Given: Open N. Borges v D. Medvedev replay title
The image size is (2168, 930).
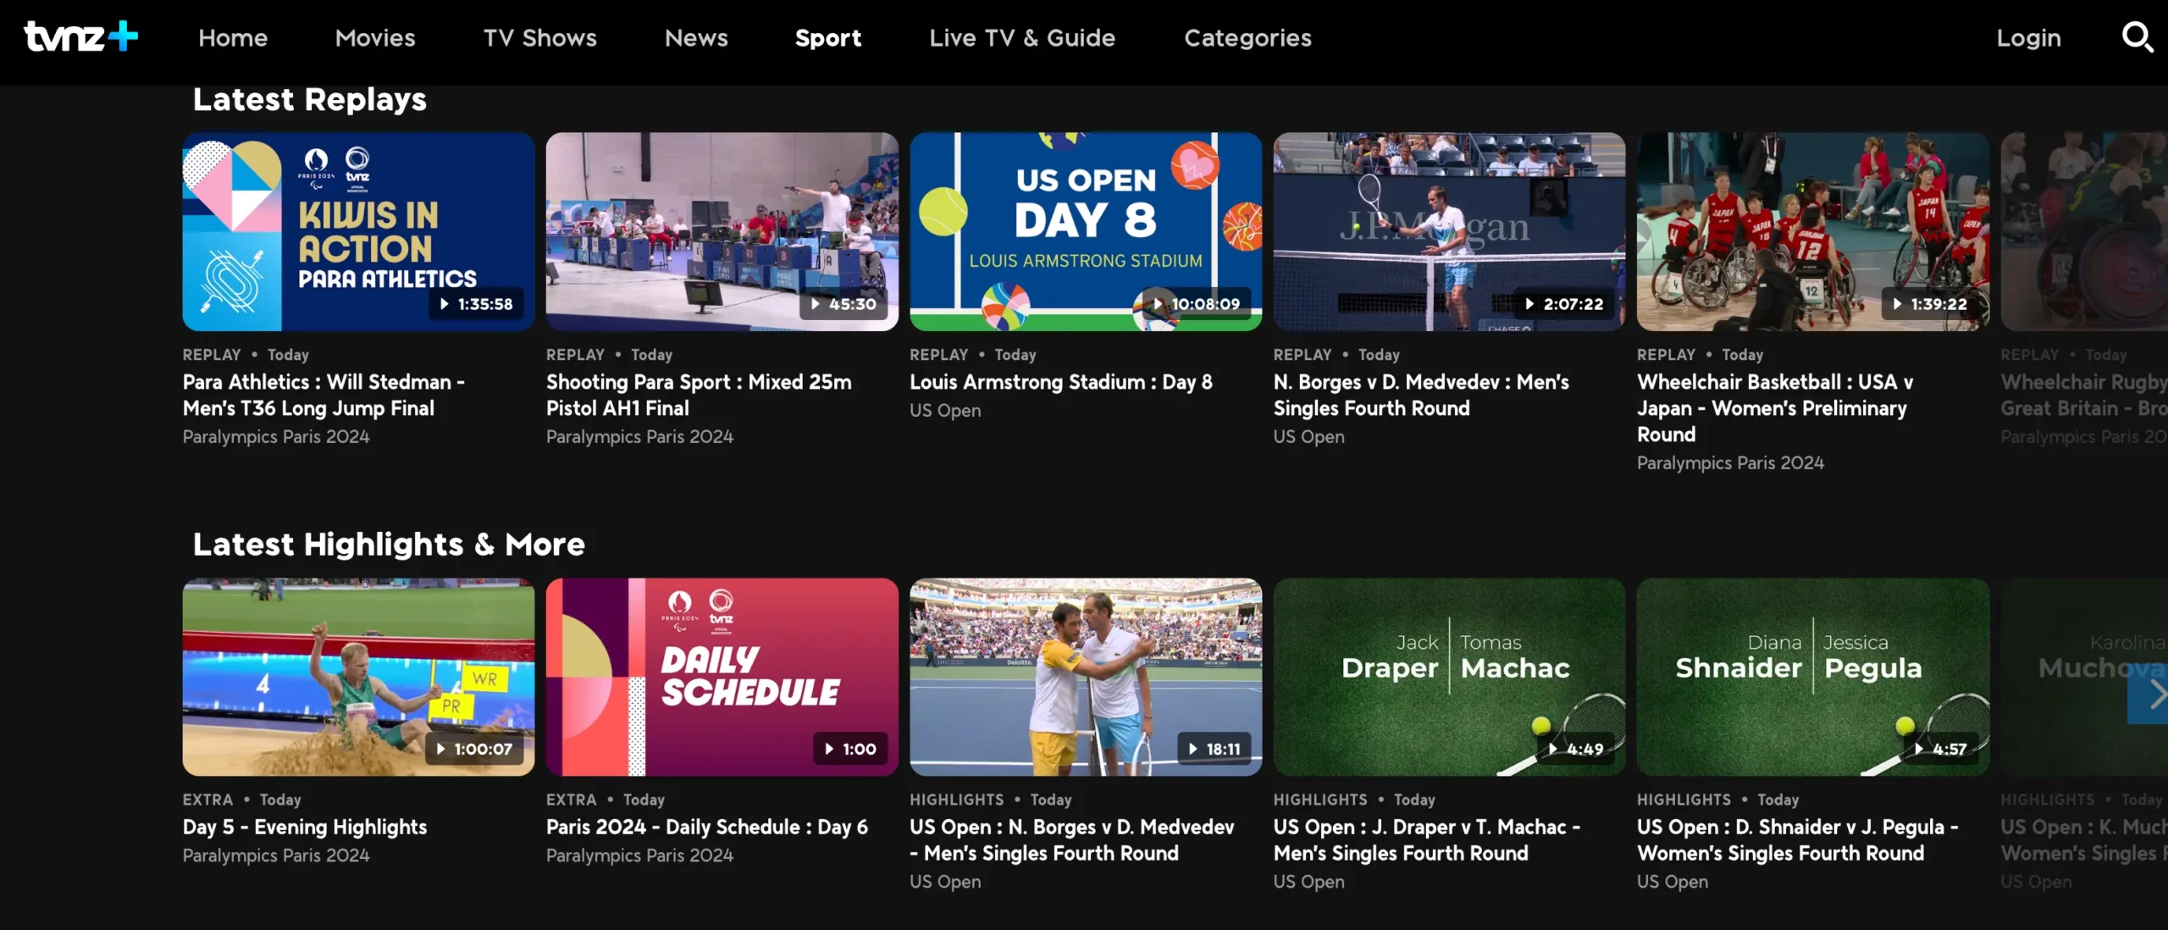Looking at the screenshot, I should [1421, 395].
